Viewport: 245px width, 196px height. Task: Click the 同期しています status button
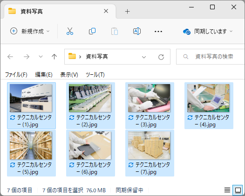[x=208, y=32]
